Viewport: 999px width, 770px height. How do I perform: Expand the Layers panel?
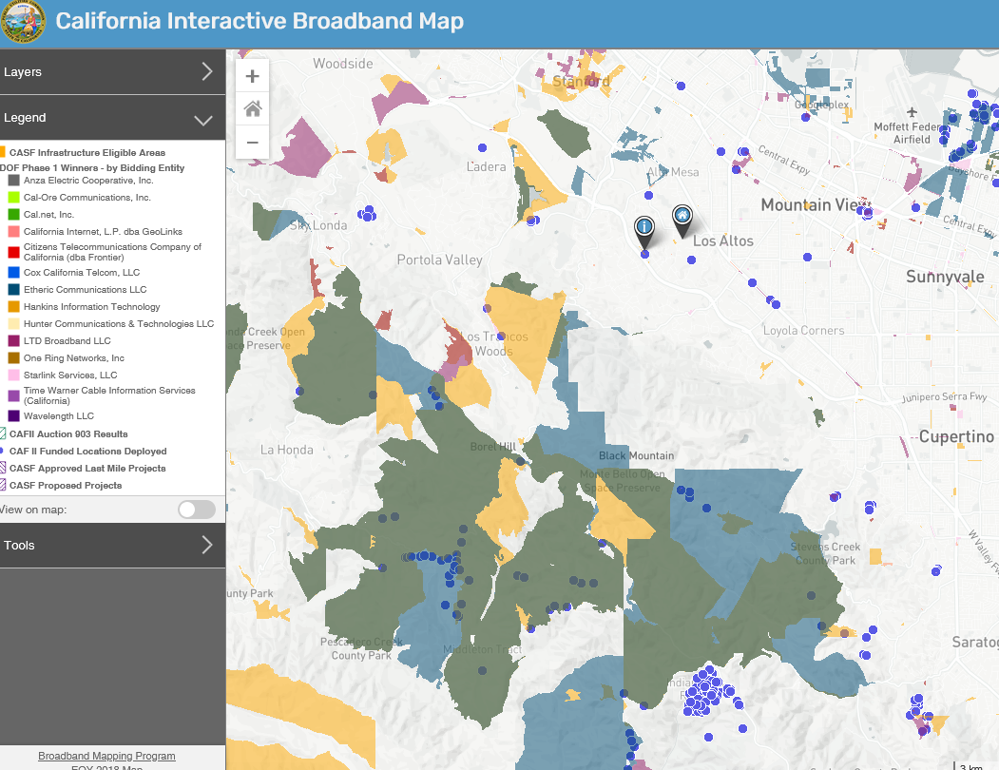113,72
